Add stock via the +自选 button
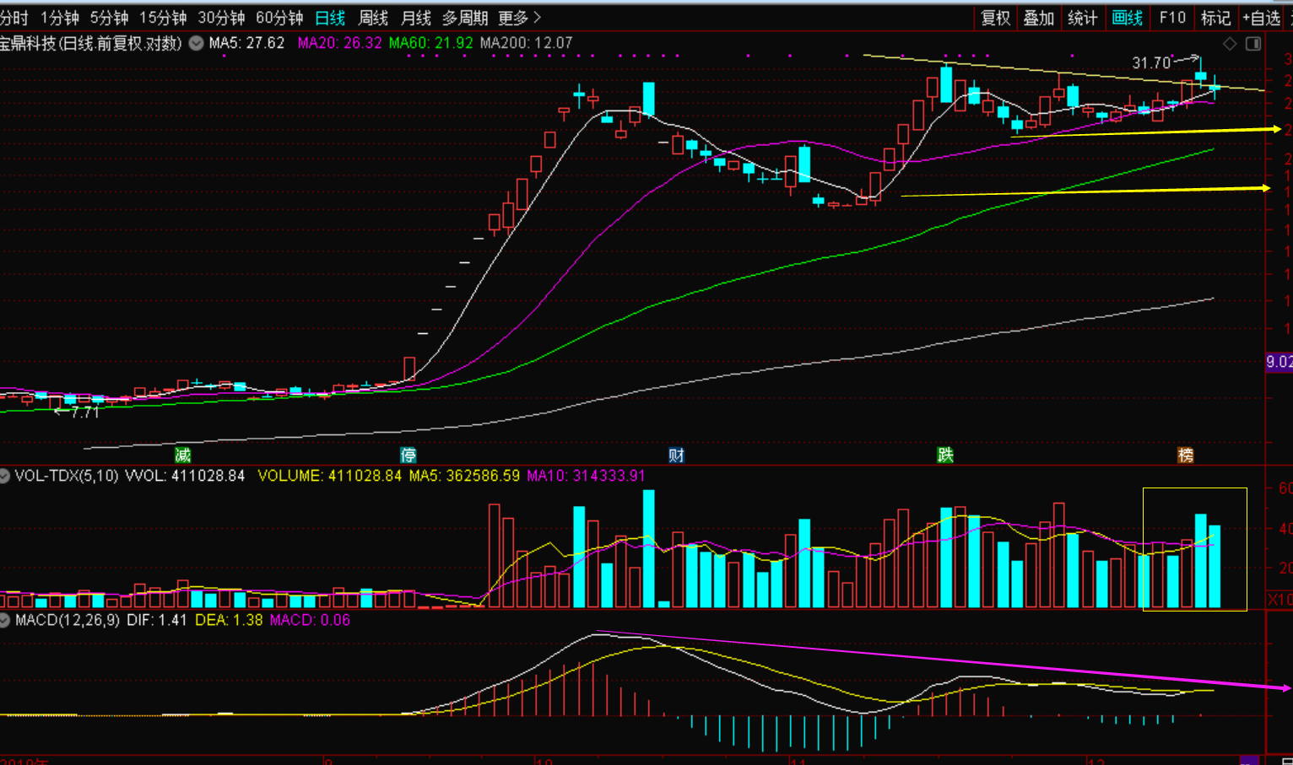 coord(1262,18)
